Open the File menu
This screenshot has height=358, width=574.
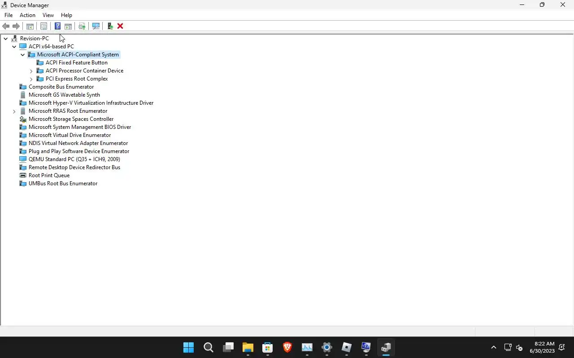tap(9, 15)
